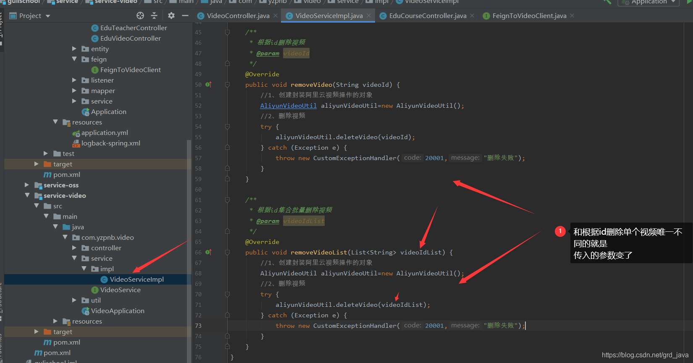Open pom.xml under service-video module
693x363 pixels.
point(67,342)
